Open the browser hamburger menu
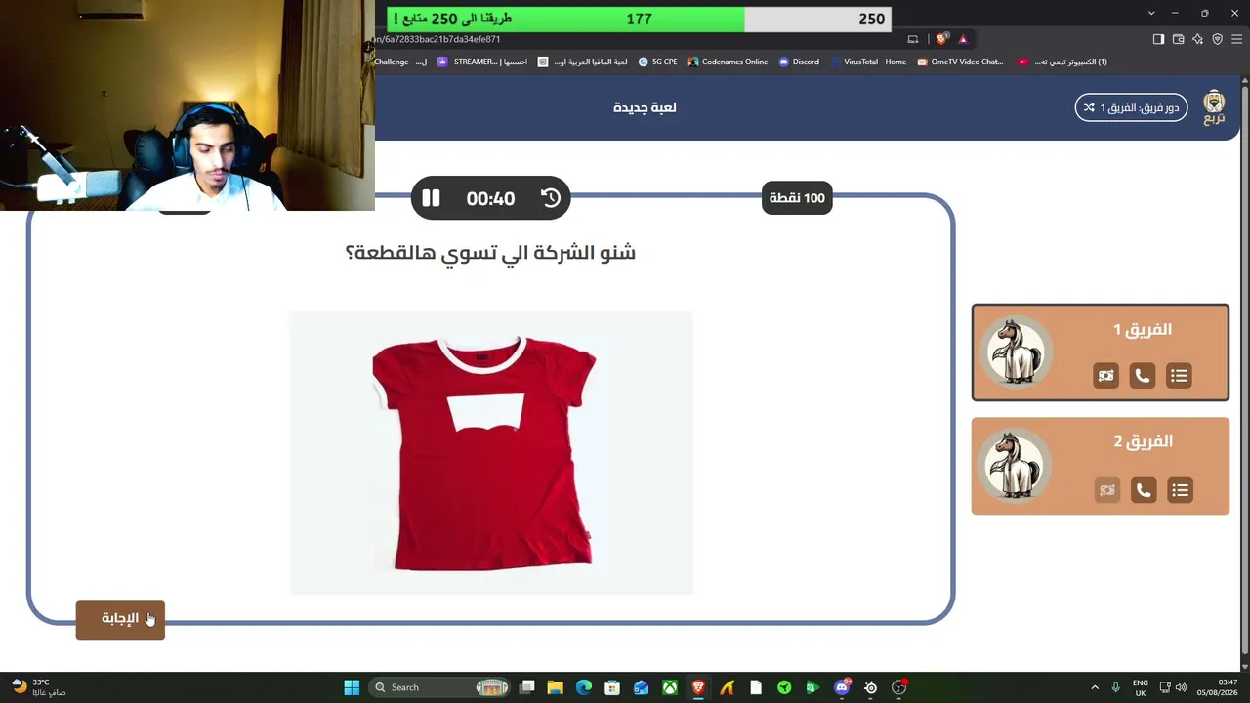 coord(1236,39)
